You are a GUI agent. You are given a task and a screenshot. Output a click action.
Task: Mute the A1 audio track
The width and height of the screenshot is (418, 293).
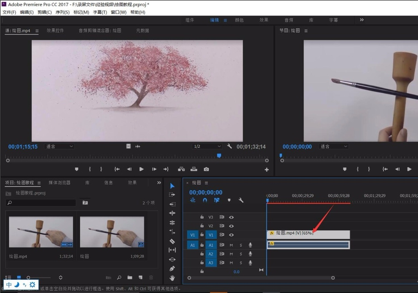pos(231,245)
